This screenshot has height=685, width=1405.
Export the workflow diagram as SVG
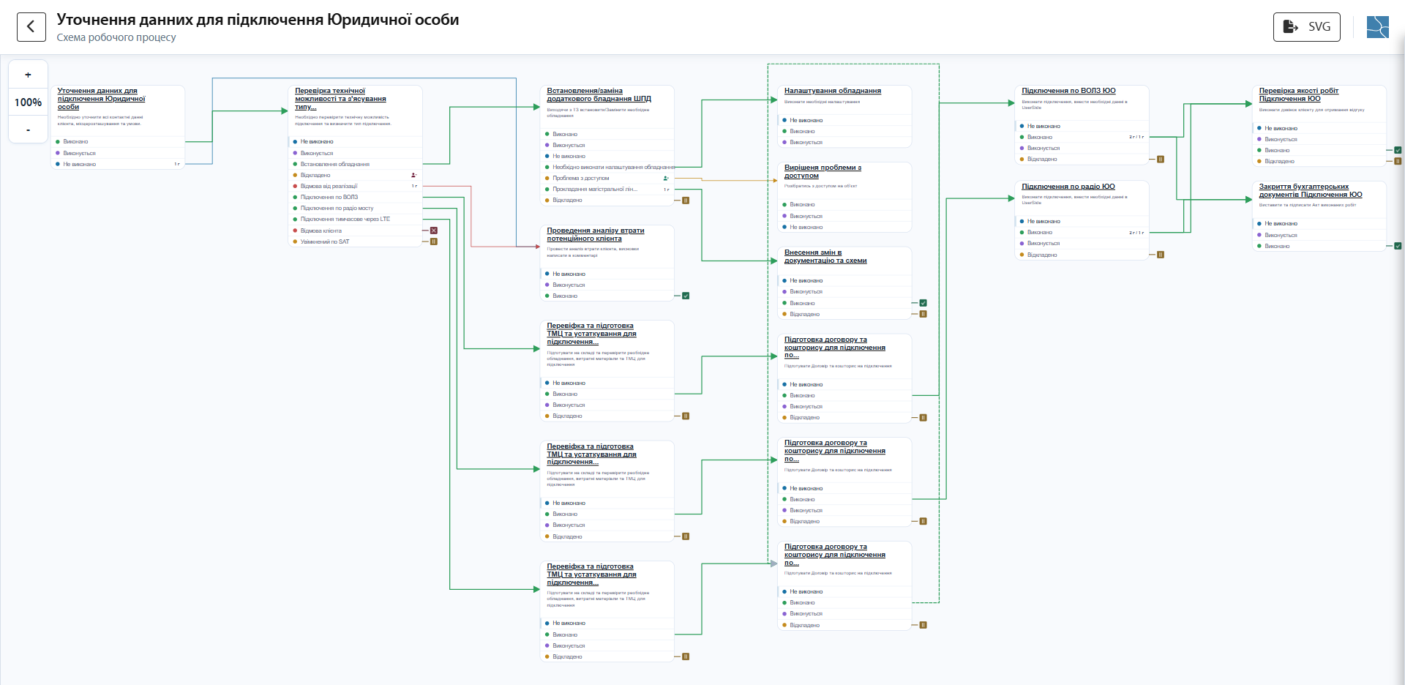[1306, 27]
